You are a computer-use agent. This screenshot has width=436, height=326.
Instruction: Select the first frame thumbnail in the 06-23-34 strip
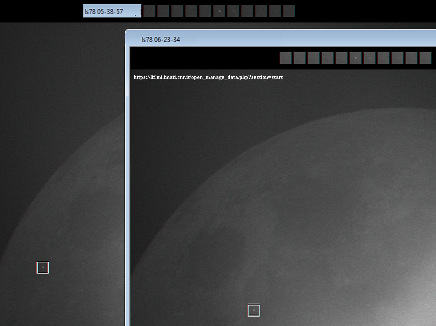coord(286,58)
